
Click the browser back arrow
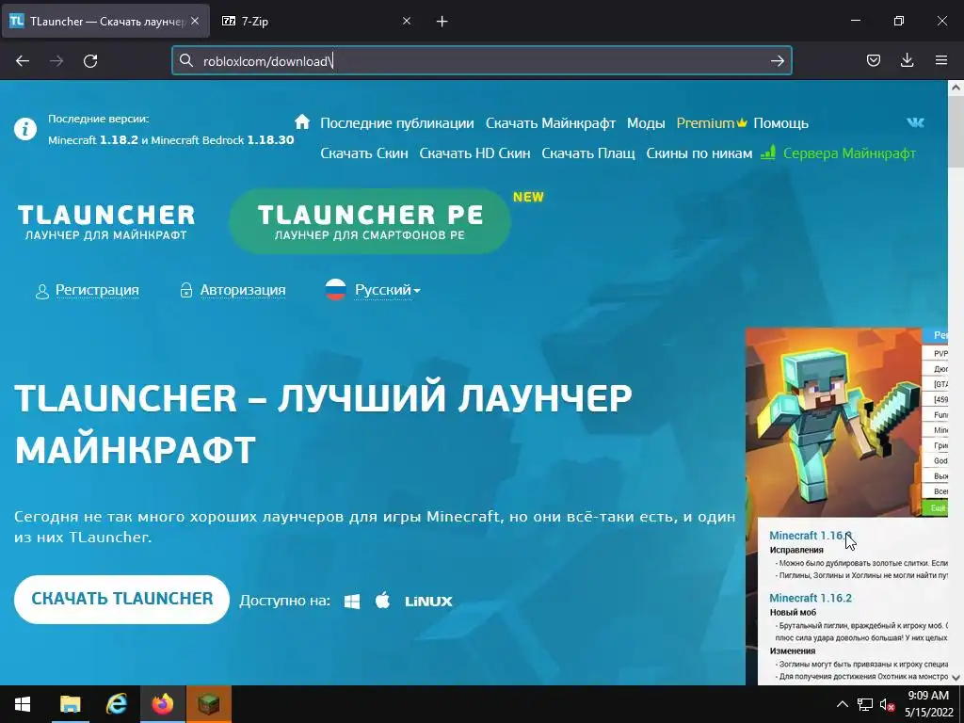(23, 61)
